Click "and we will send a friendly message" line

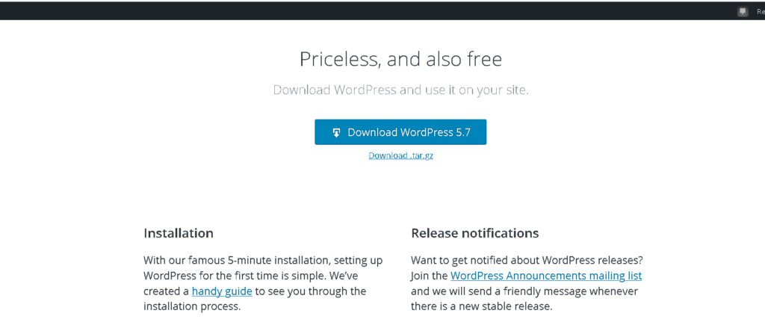point(524,291)
